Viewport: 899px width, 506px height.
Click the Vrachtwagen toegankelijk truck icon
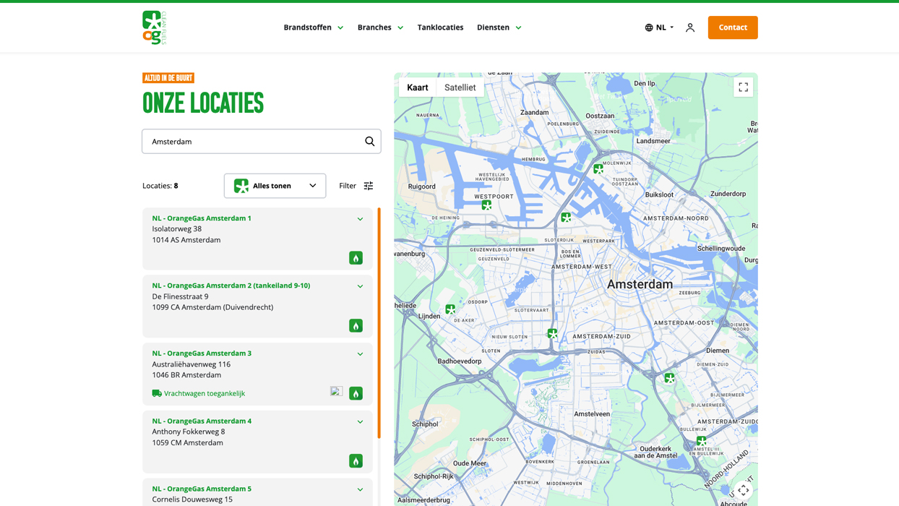pyautogui.click(x=157, y=393)
